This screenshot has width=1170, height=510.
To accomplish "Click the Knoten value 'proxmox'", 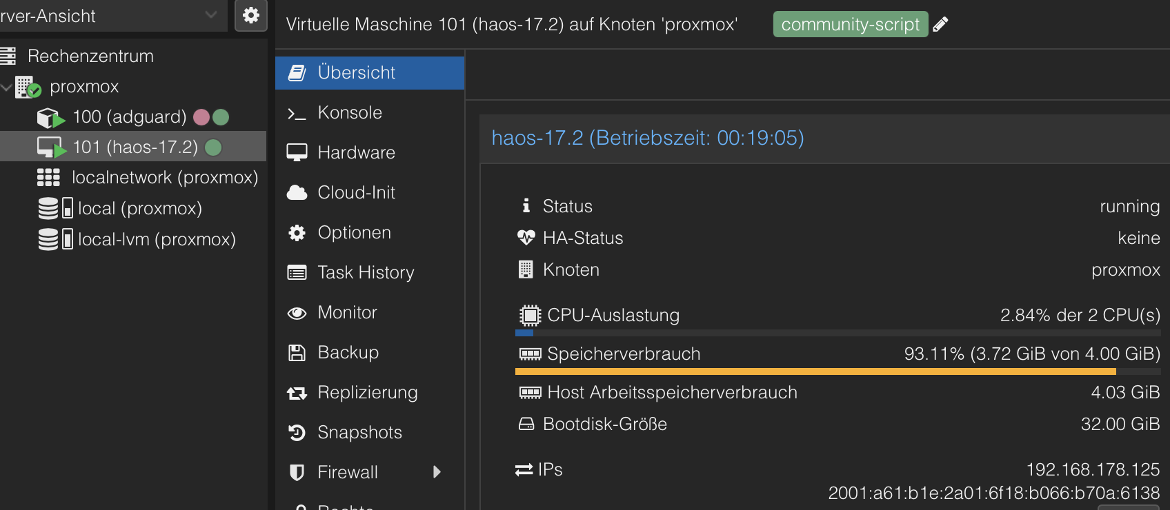I will click(x=1126, y=269).
